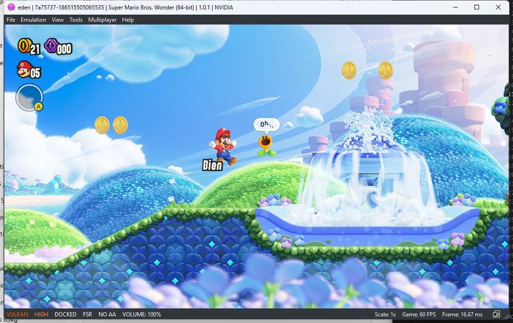The image size is (513, 323).
Task: Open the View menu
Action: click(x=58, y=20)
